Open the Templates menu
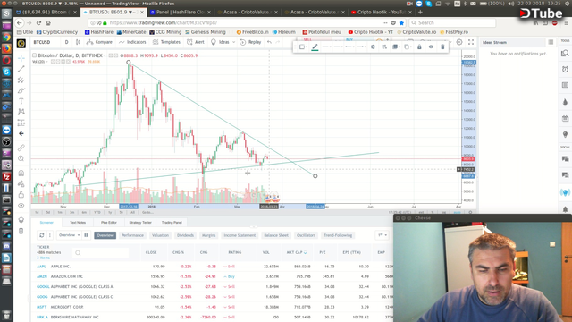Image resolution: width=572 pixels, height=322 pixels. [x=166, y=42]
